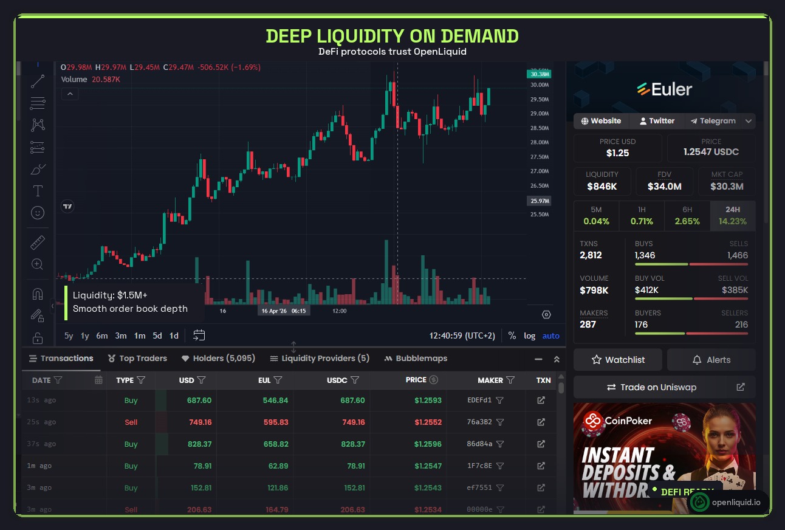785x530 pixels.
Task: Select the Trend Line drawing tool
Action: tap(37, 81)
